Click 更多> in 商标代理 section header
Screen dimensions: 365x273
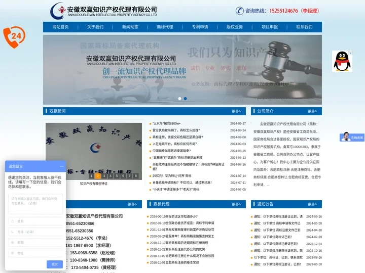[x=236, y=204]
